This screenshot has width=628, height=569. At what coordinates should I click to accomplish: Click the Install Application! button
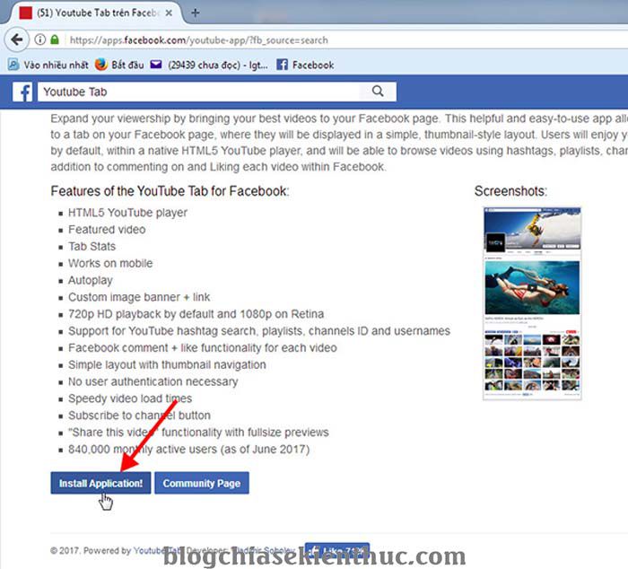(x=100, y=483)
